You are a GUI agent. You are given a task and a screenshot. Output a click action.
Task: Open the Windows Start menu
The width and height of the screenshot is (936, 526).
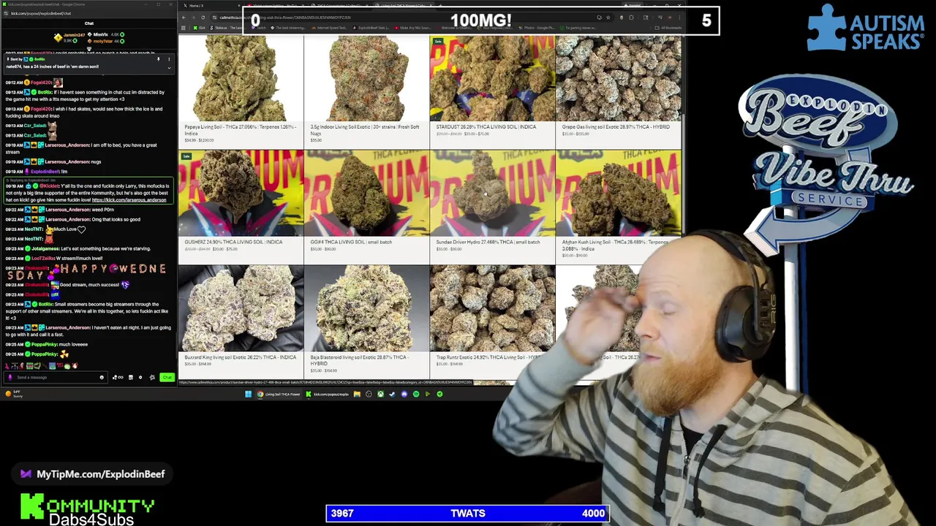tap(248, 394)
